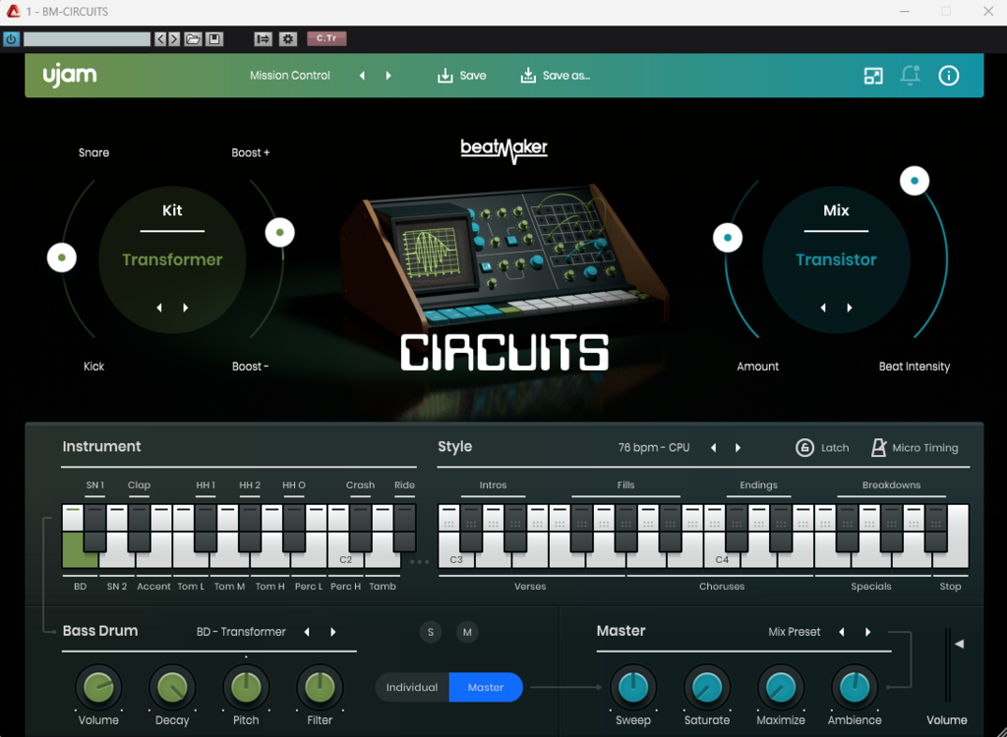Click the Mix Amount slider handle
This screenshot has height=737, width=1007.
[x=728, y=238]
